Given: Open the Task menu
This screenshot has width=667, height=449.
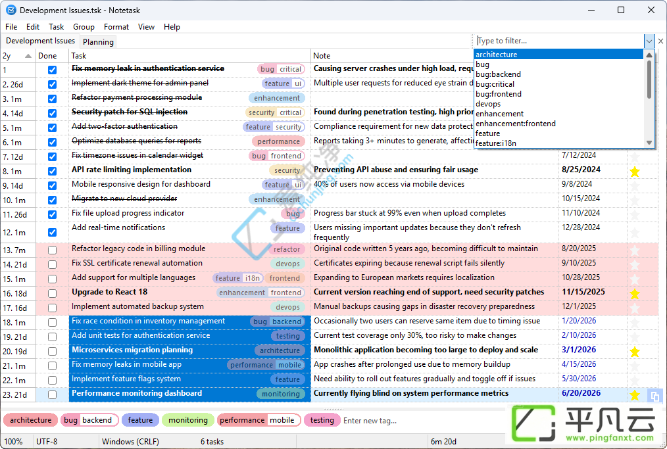Looking at the screenshot, I should 56,27.
